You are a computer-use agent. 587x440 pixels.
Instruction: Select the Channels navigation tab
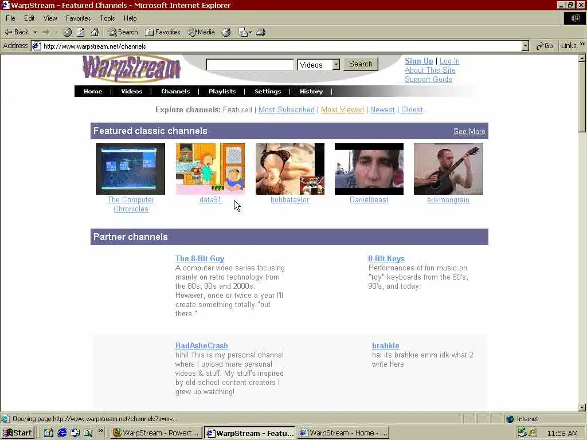175,91
